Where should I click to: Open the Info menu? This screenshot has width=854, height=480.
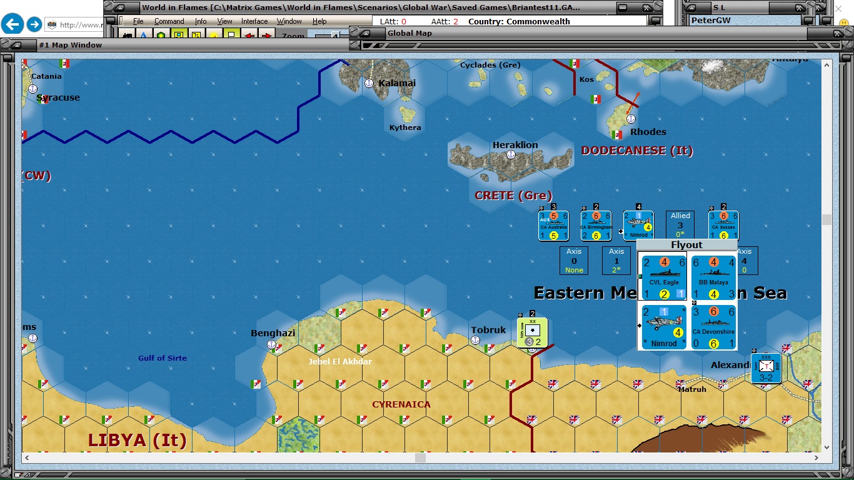[x=201, y=21]
